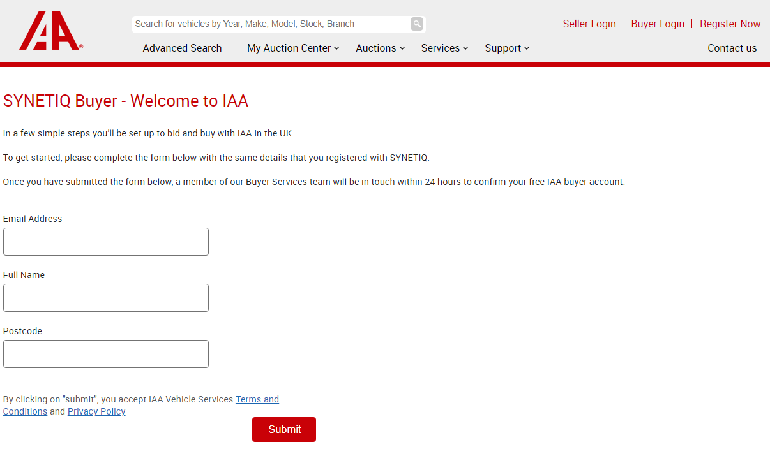Click the vehicle search bar
Screen dimensions: 770x456
coord(268,24)
